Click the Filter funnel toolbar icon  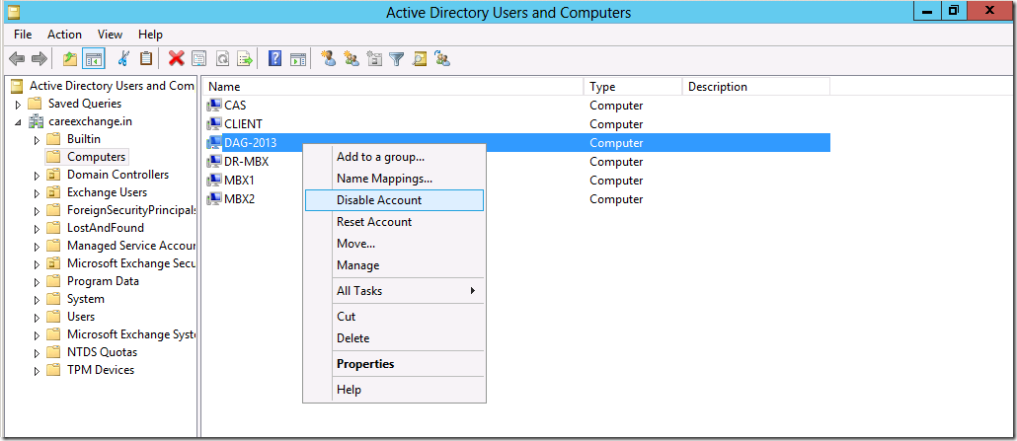point(397,59)
